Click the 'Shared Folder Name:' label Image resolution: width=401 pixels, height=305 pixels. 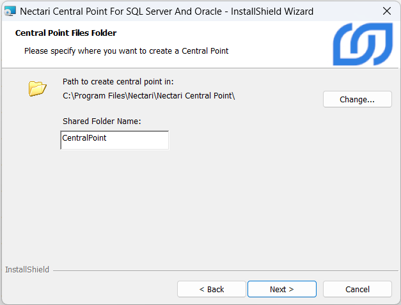point(102,121)
